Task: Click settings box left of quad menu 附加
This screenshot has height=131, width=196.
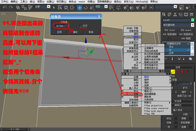Action: click(125, 37)
